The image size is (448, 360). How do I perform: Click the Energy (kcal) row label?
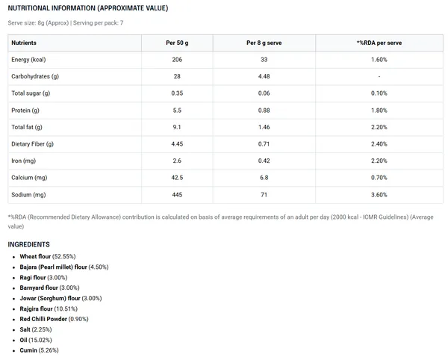[x=28, y=60]
